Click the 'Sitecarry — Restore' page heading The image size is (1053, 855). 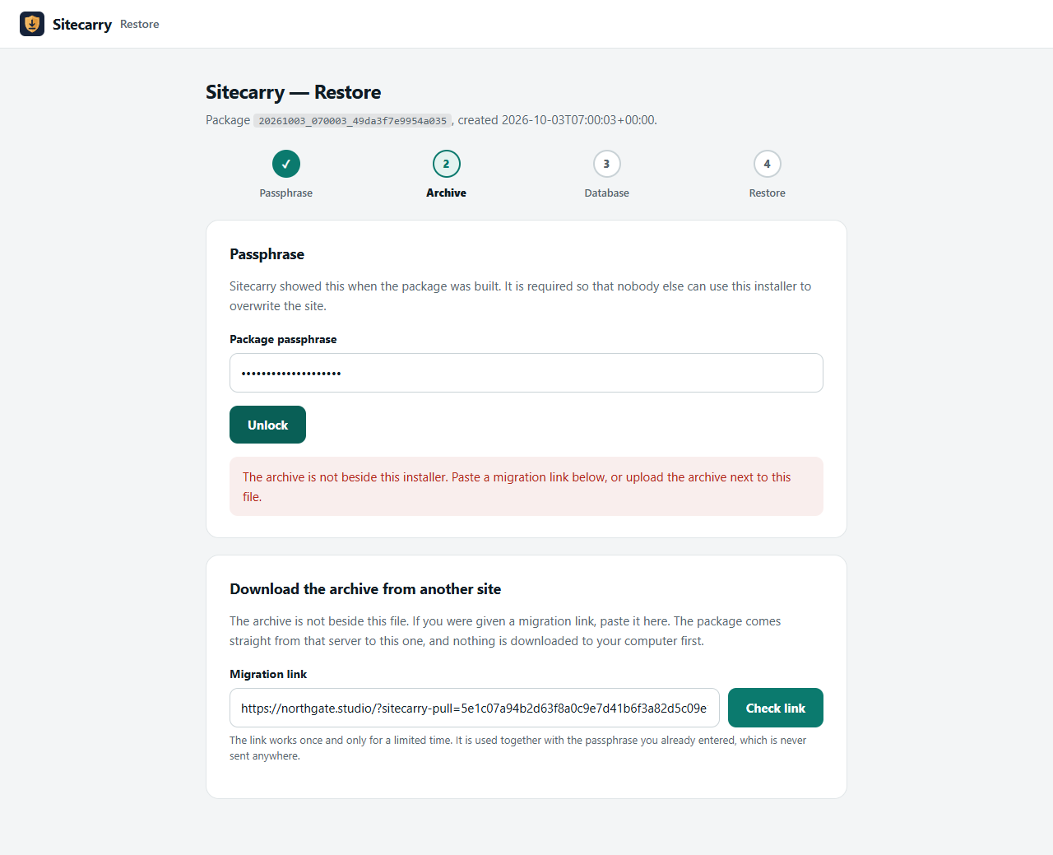pos(294,92)
